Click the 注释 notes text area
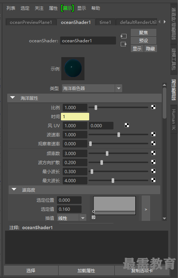Viewport: 178px width, 278px height. (x=87, y=247)
